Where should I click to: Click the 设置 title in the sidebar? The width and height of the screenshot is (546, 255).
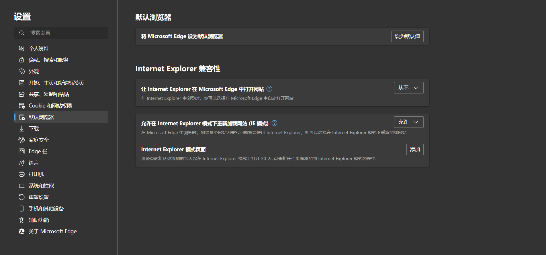(x=22, y=17)
